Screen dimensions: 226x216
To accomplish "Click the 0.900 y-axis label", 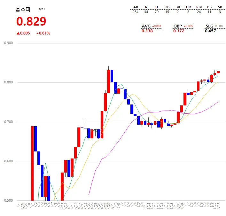I will pyautogui.click(x=8, y=43).
